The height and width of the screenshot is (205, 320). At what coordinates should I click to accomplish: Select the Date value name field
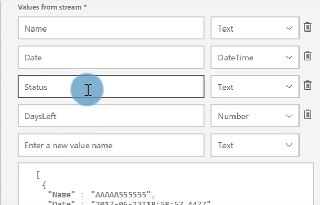tap(111, 57)
